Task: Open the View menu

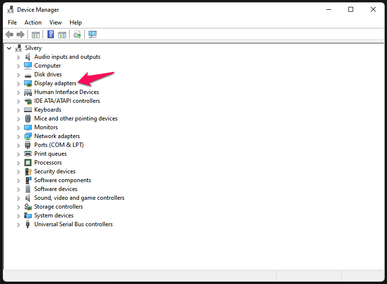Action: tap(55, 23)
